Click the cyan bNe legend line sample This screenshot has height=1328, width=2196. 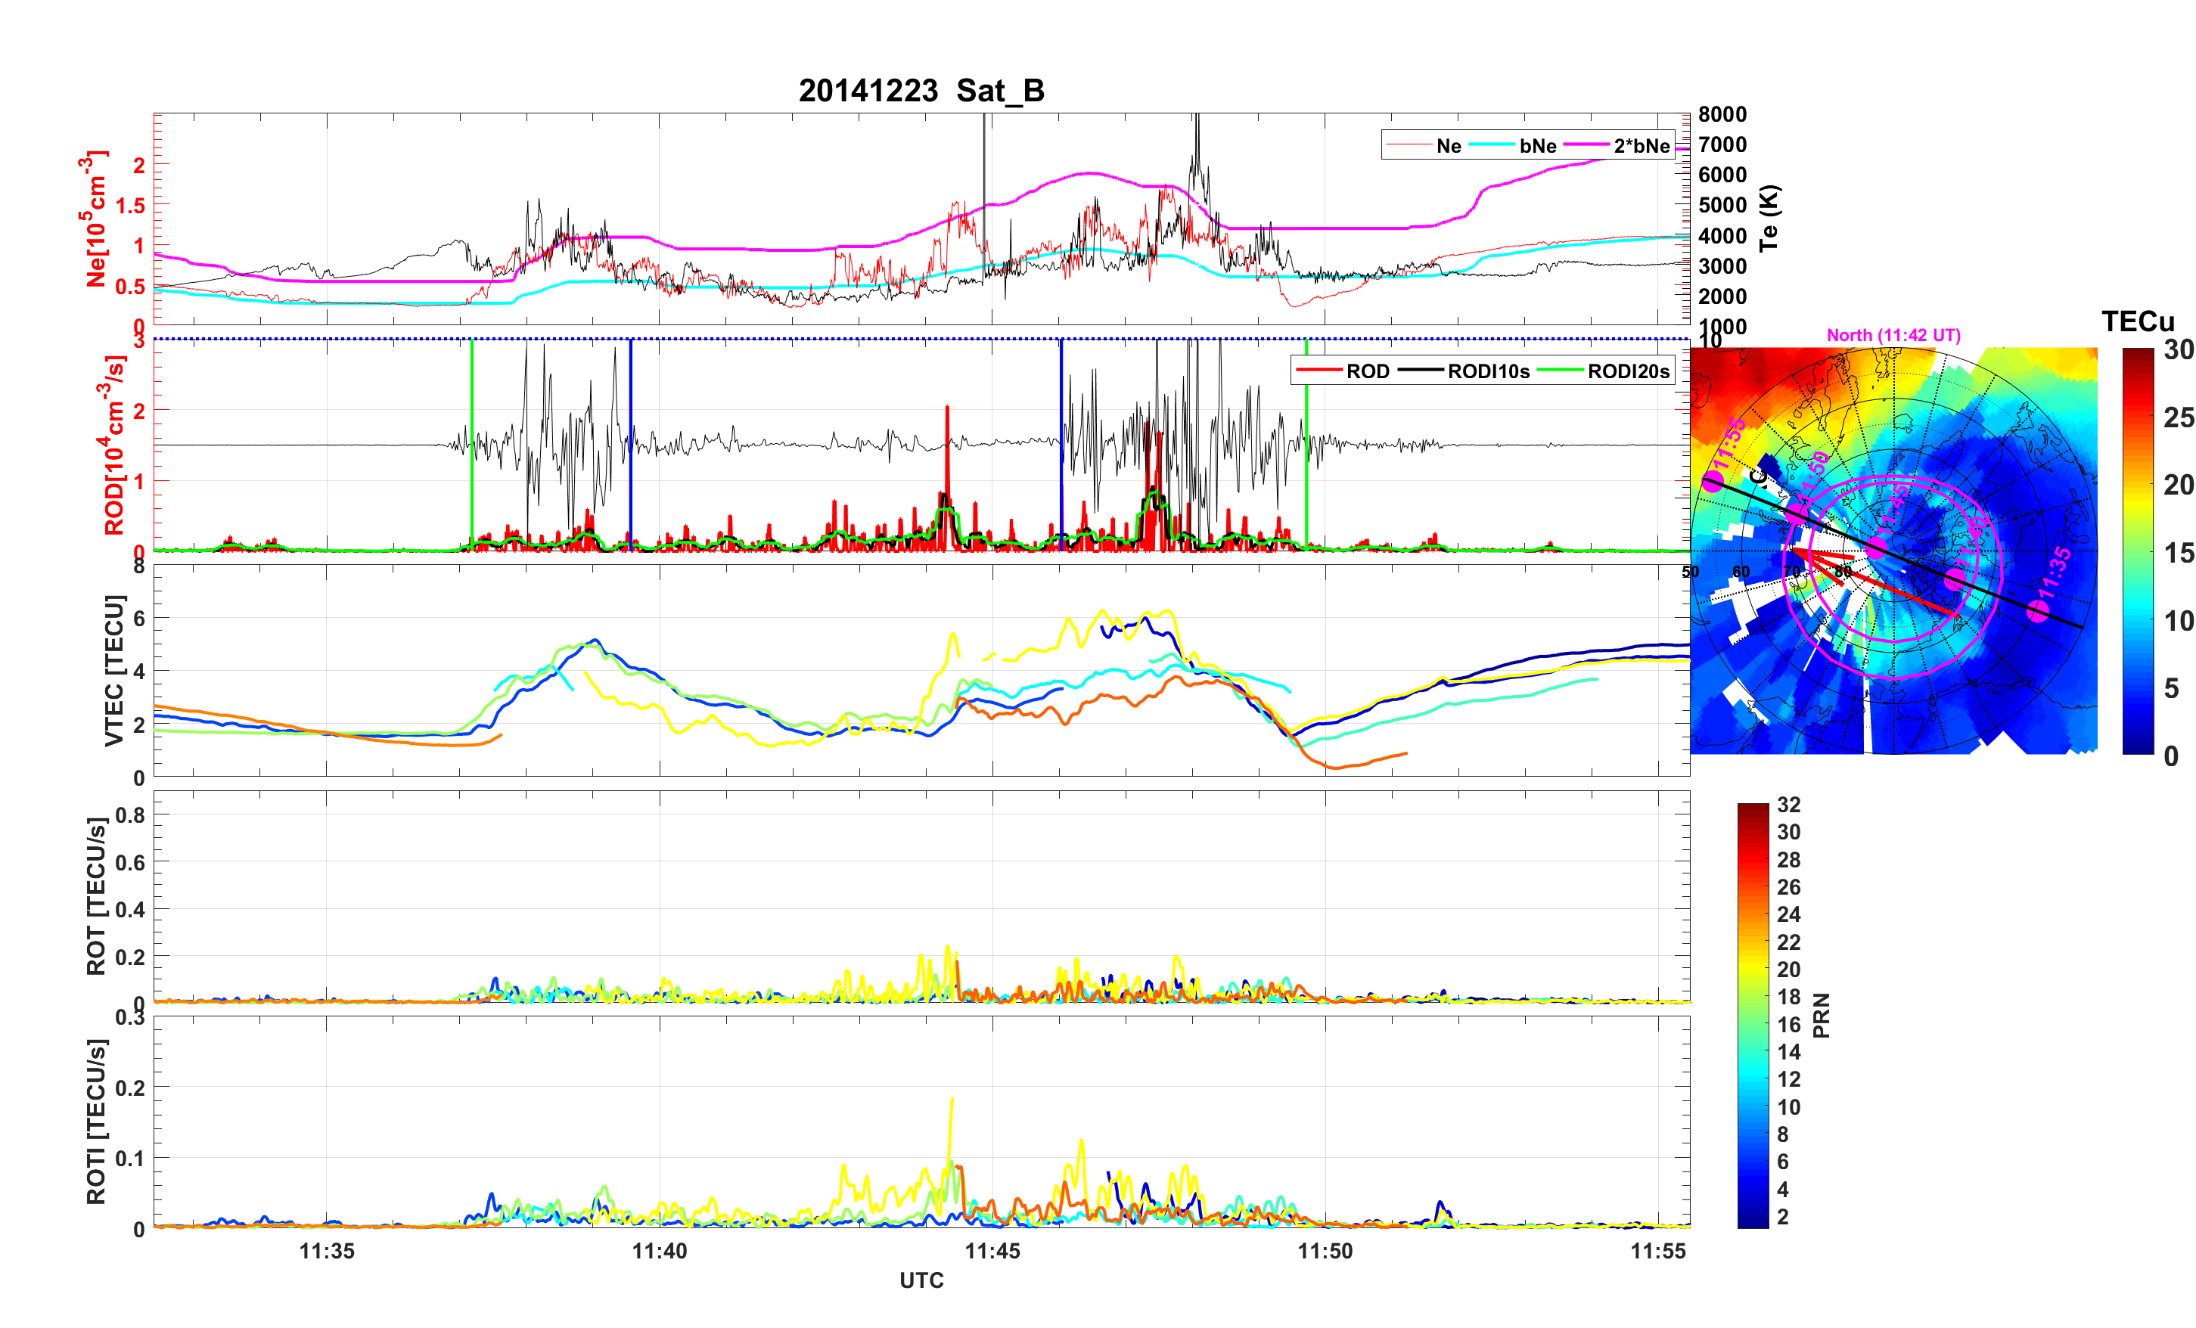point(1492,145)
